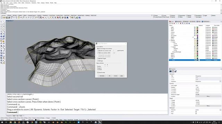This screenshot has width=222, height=124.
Task: Click the Save file icon
Action: pos(7,18)
